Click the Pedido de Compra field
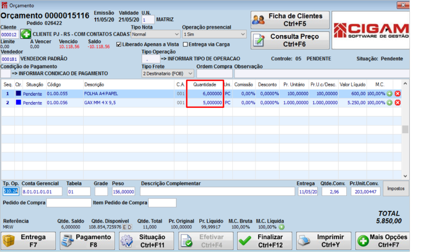Image resolution: width=437 pixels, height=252 pixels. [69, 203]
